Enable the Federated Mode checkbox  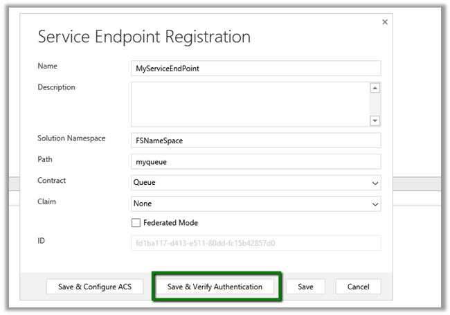[136, 223]
